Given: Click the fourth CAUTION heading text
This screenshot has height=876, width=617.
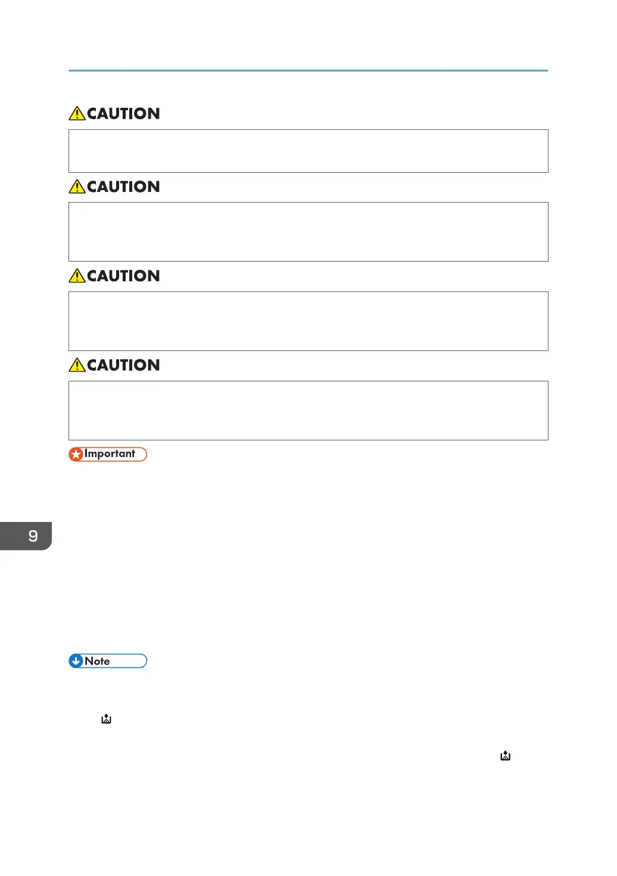Looking at the screenshot, I should click(123, 365).
